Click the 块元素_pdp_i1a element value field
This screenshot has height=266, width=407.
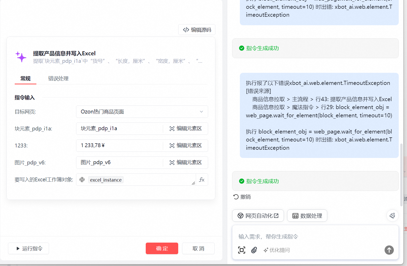119,129
